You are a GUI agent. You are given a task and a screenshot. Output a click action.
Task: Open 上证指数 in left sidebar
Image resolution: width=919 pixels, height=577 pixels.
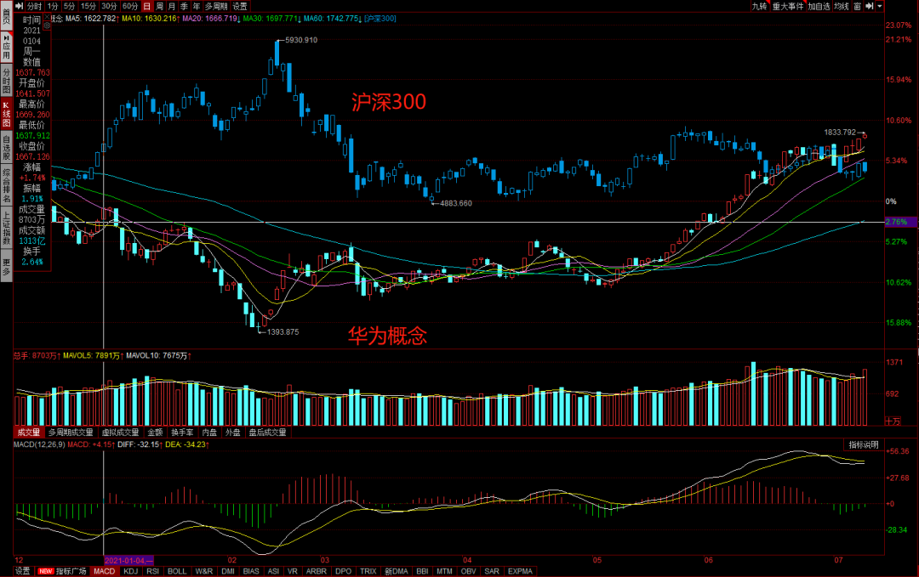(x=7, y=229)
